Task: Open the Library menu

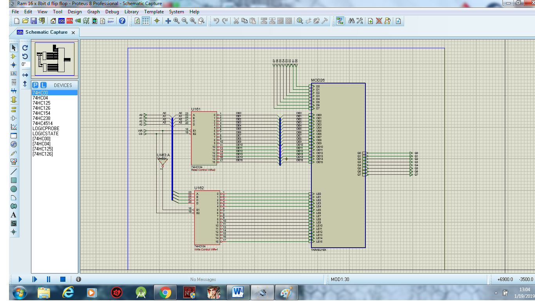Action: 132,12
